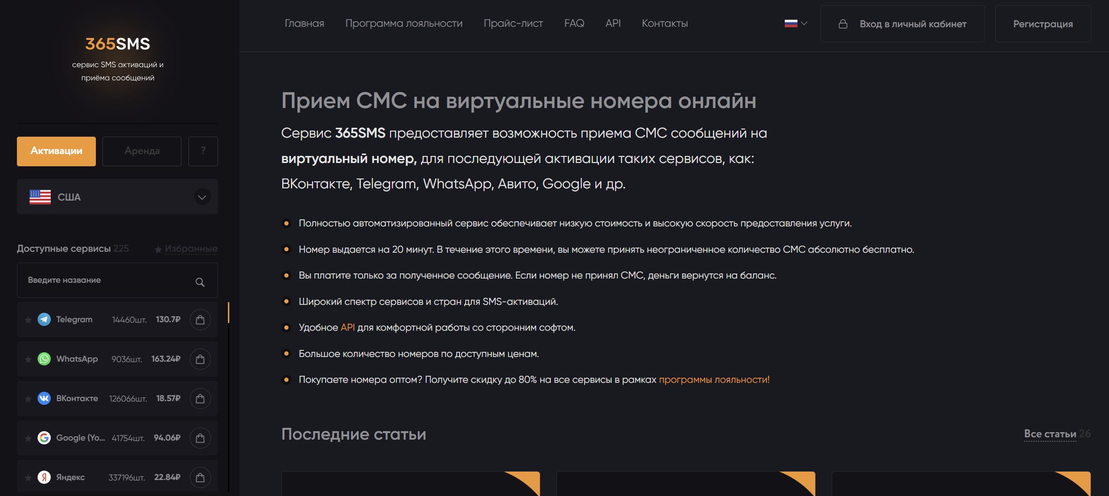The image size is (1109, 496).
Task: Click the Яндекс price 22.84₽
Action: [x=167, y=477]
